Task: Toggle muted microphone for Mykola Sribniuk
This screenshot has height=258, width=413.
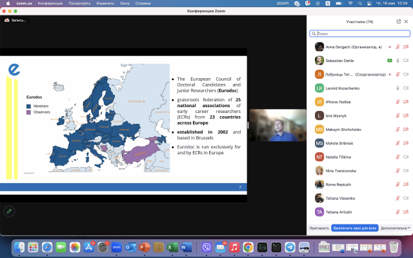Action: 398,143
